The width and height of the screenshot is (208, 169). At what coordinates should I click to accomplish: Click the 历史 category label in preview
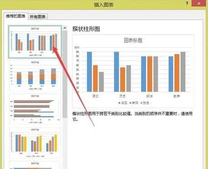pos(122,96)
